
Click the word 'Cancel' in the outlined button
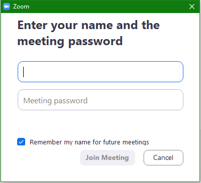163,157
